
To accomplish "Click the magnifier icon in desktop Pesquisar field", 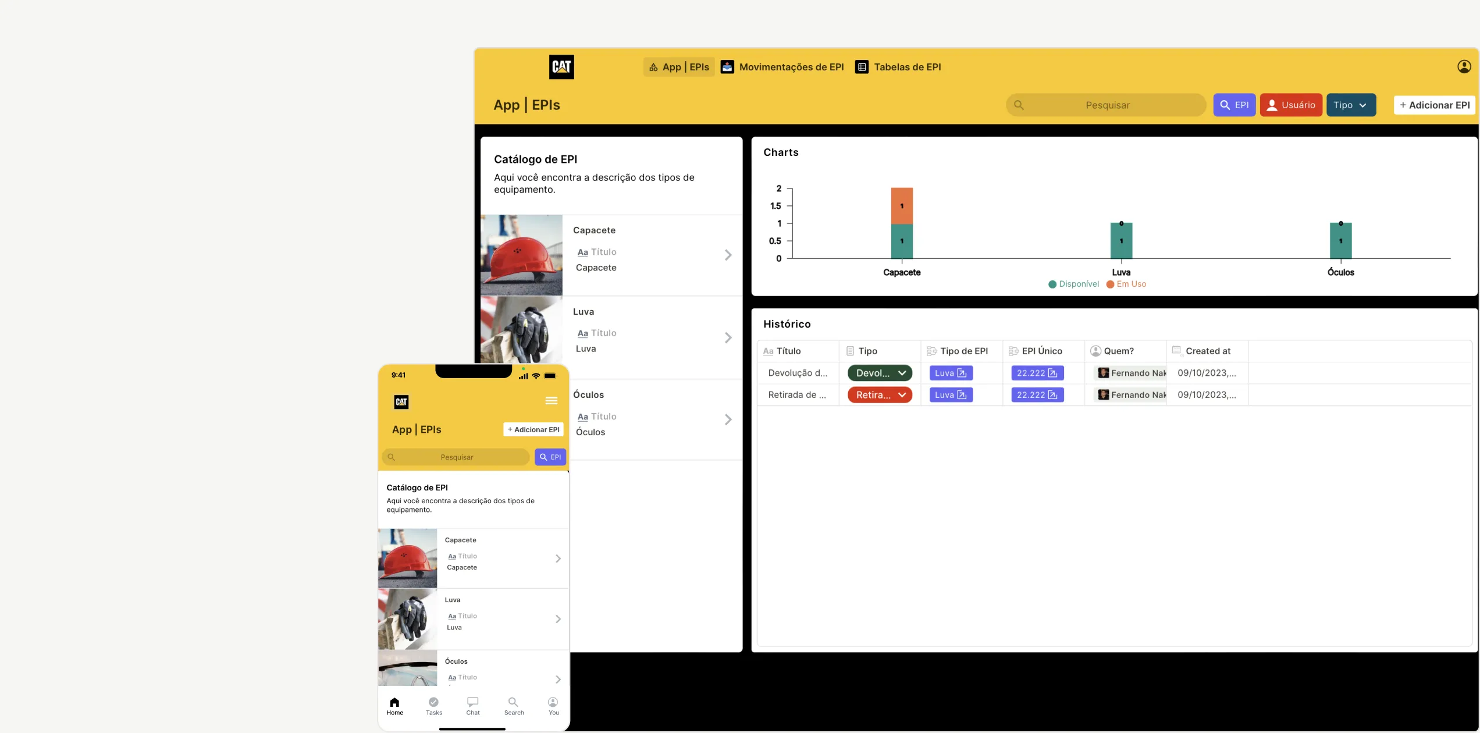I will point(1019,105).
